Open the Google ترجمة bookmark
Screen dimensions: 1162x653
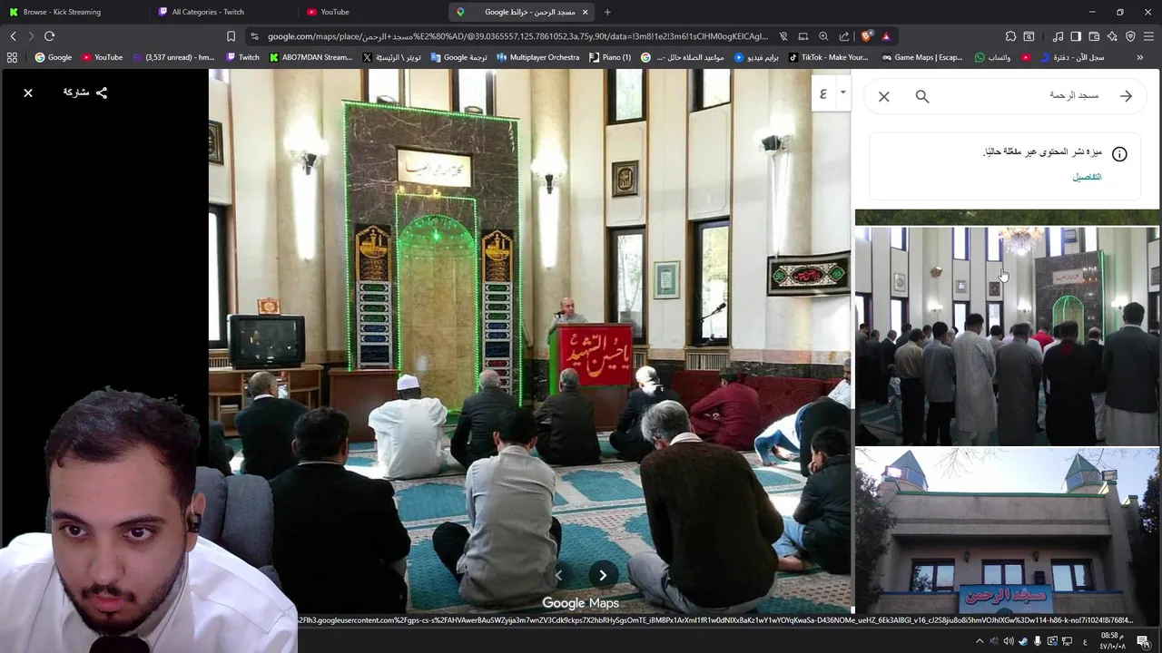[x=458, y=57]
